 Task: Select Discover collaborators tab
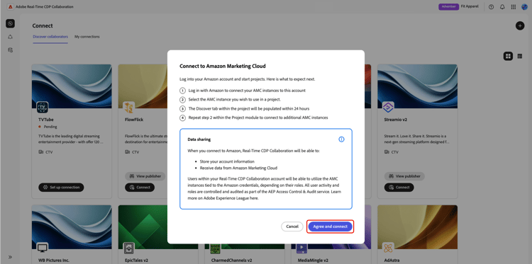[50, 37]
